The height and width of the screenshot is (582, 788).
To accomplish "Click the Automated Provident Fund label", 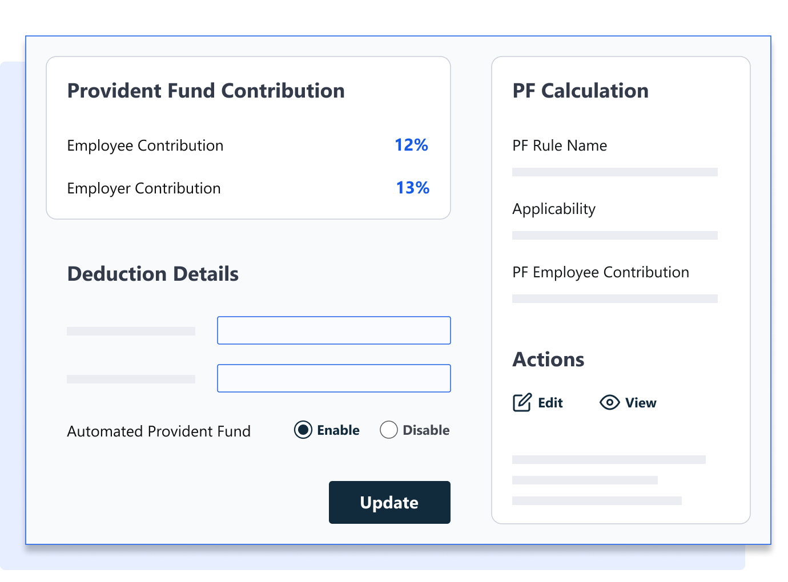I will (159, 431).
